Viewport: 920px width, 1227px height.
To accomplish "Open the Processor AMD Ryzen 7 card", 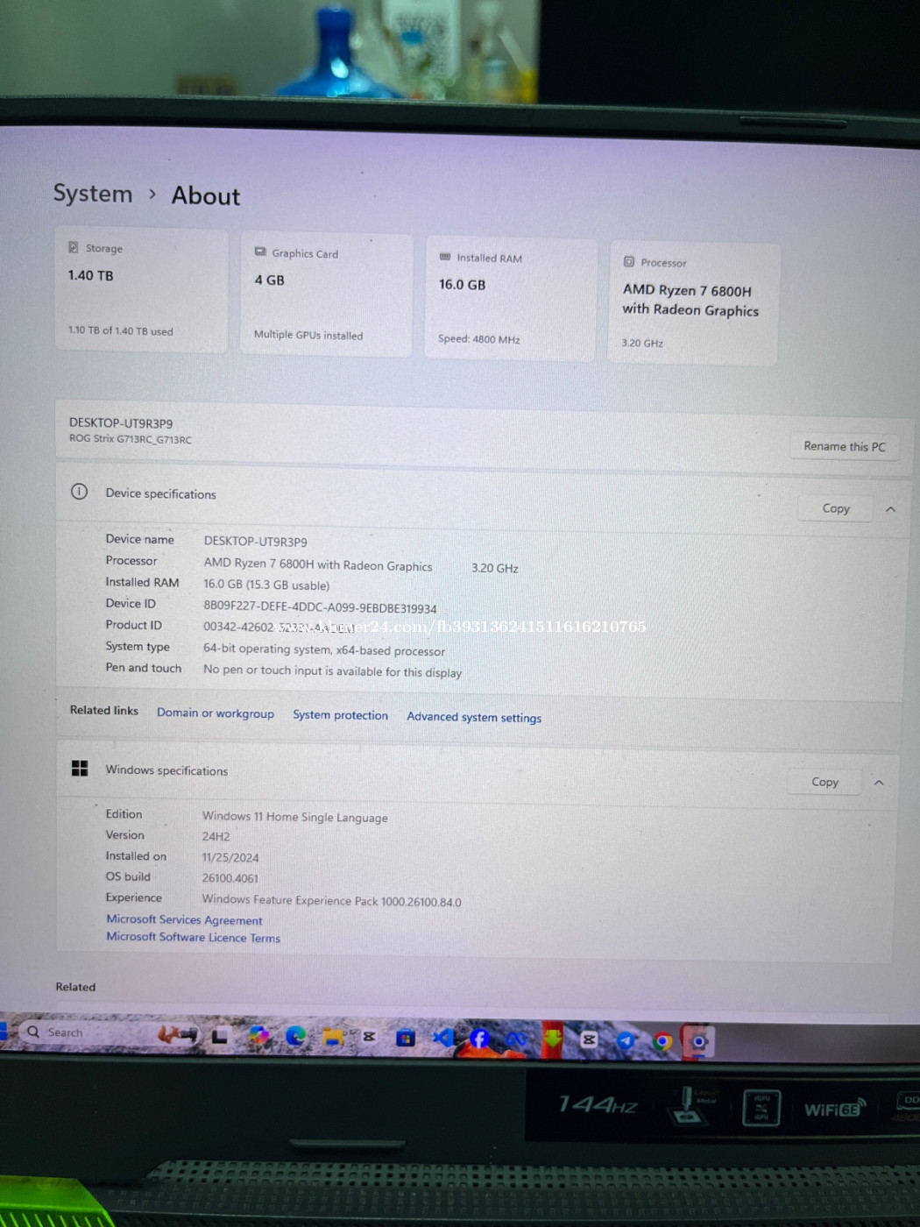I will click(x=692, y=303).
